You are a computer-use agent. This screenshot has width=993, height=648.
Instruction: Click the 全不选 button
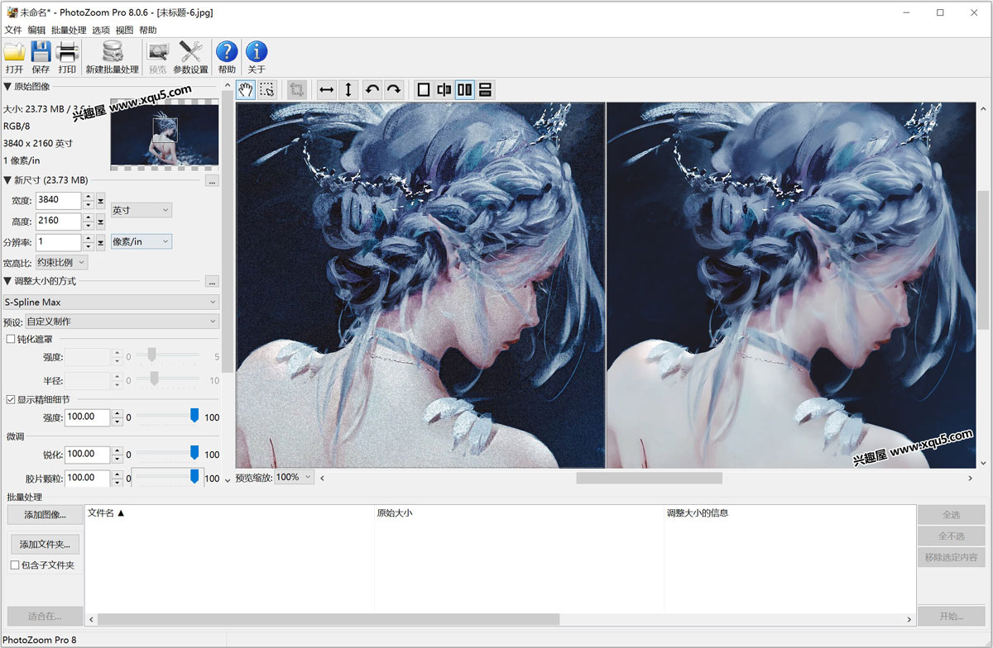[952, 536]
